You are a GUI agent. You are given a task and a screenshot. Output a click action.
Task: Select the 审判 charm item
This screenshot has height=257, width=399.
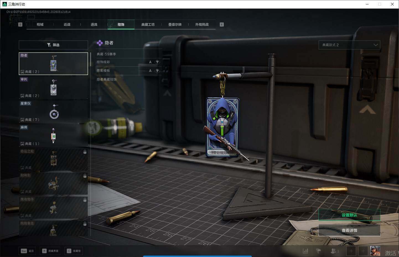point(53,88)
